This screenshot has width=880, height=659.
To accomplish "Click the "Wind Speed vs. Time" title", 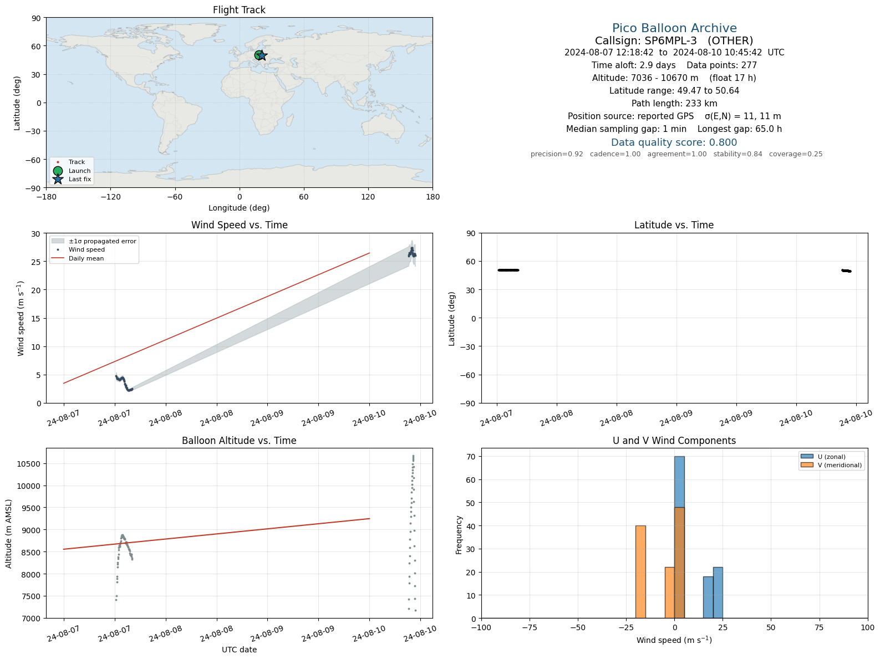I will (x=239, y=225).
